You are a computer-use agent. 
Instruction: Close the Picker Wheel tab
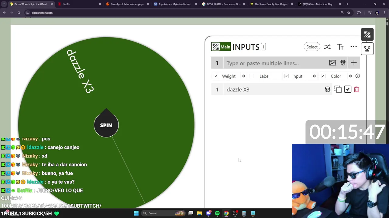(52, 4)
